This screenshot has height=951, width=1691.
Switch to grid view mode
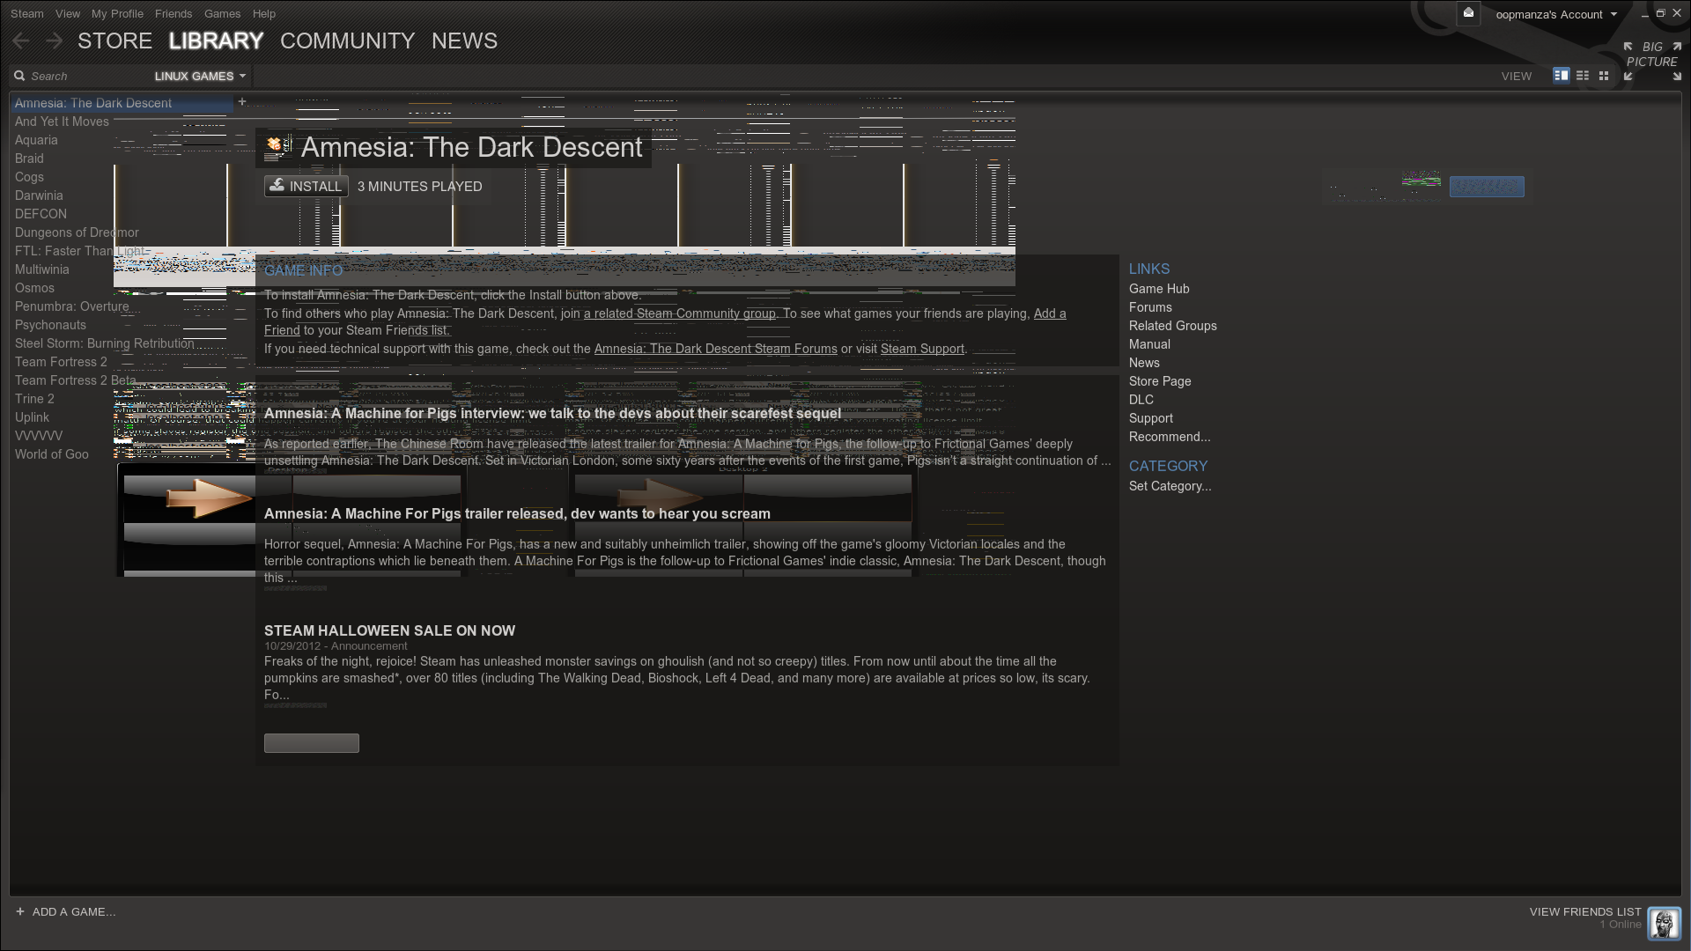point(1604,76)
